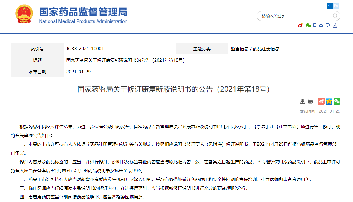This screenshot has height=202, width=353.
Task: Open the user account icon in header
Action: [335, 26]
